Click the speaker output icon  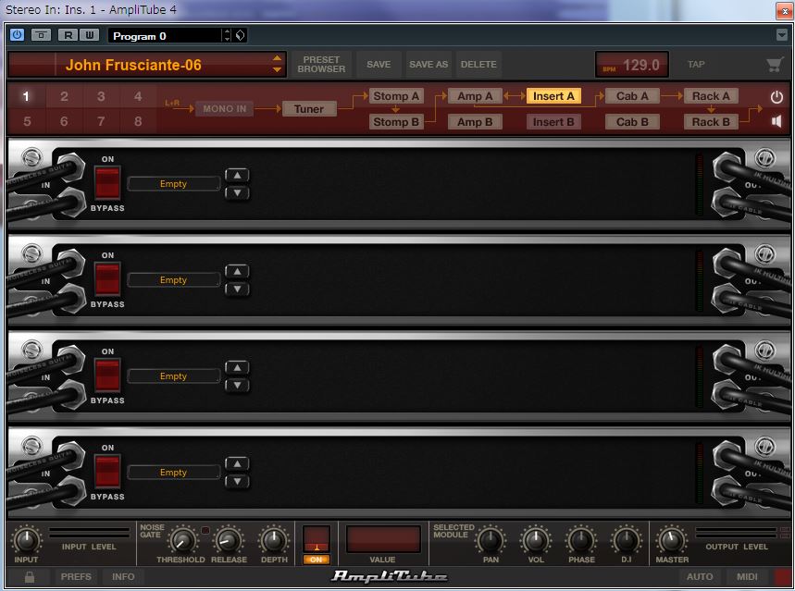pos(776,120)
